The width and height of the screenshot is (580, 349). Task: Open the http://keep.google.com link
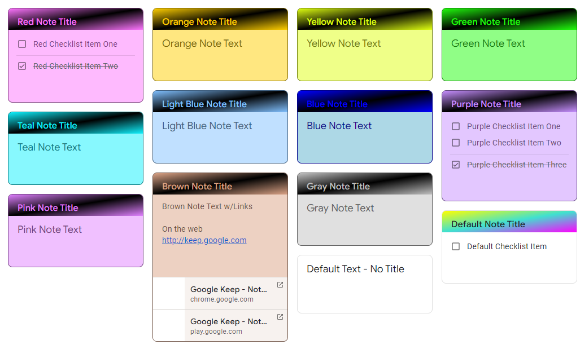[204, 240]
